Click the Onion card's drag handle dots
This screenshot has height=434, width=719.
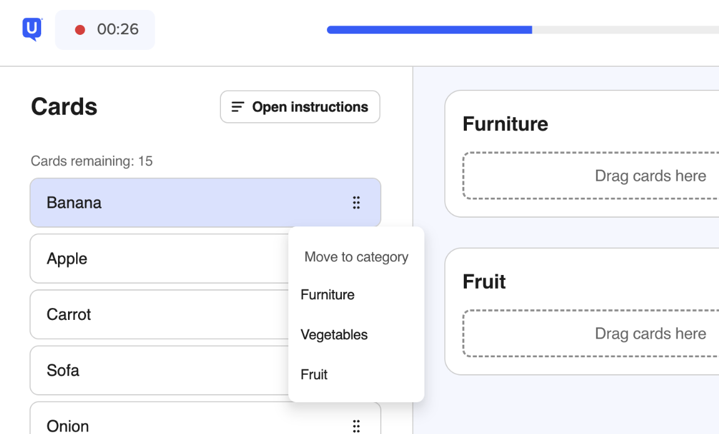[x=356, y=426]
